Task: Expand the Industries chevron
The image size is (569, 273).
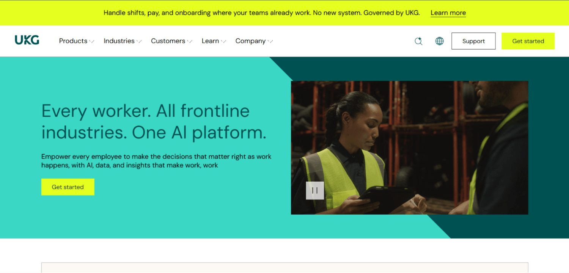Action: point(139,41)
